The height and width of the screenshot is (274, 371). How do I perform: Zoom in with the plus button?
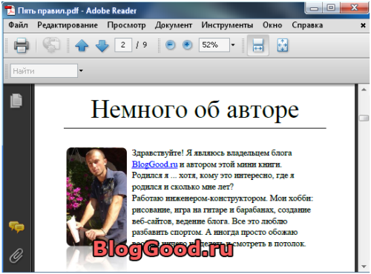point(187,45)
